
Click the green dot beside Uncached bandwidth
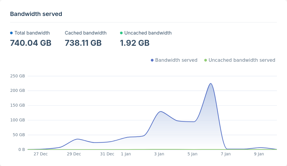click(121, 33)
